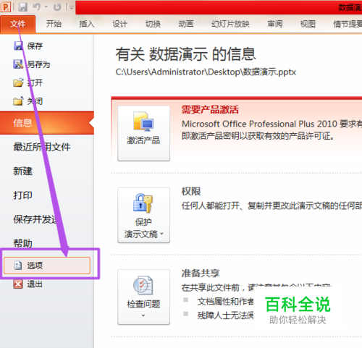Click the Save icon in the quick access toolbar
This screenshot has height=348, width=362.
tap(22, 7)
